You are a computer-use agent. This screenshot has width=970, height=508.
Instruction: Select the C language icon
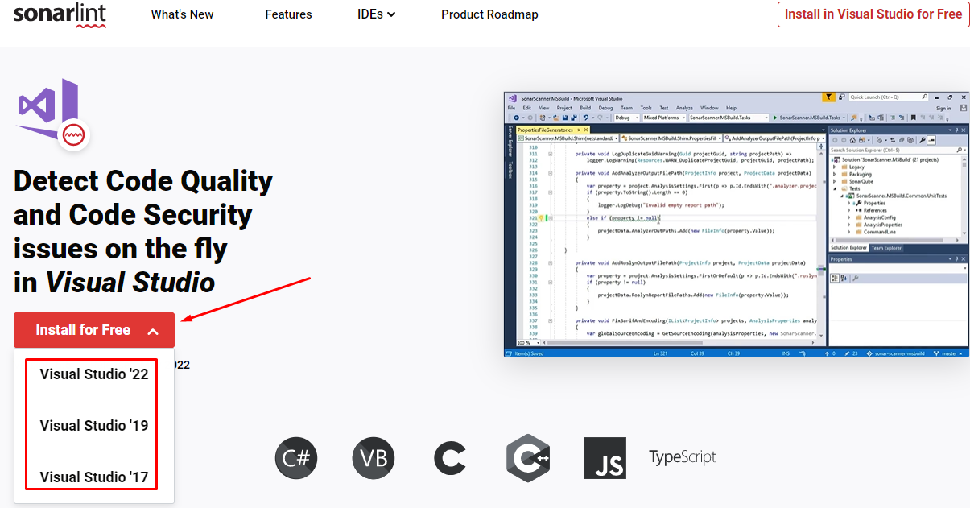450,457
